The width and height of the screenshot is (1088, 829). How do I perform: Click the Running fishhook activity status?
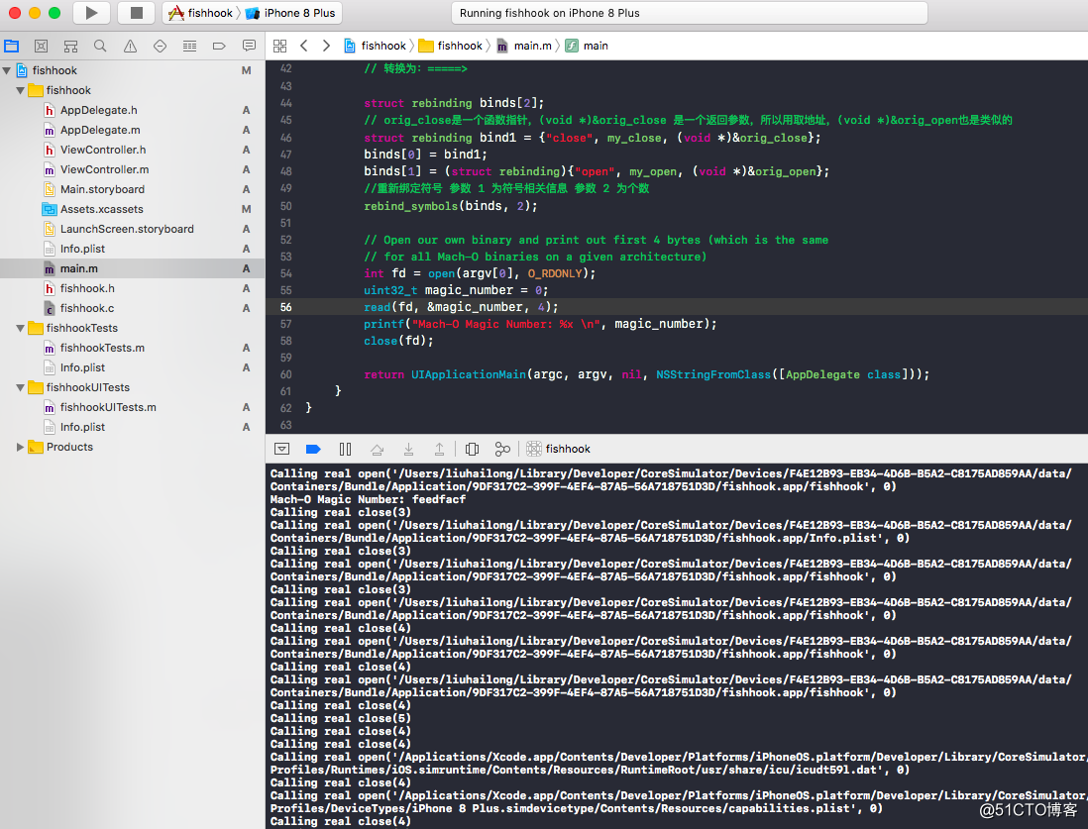coord(689,13)
